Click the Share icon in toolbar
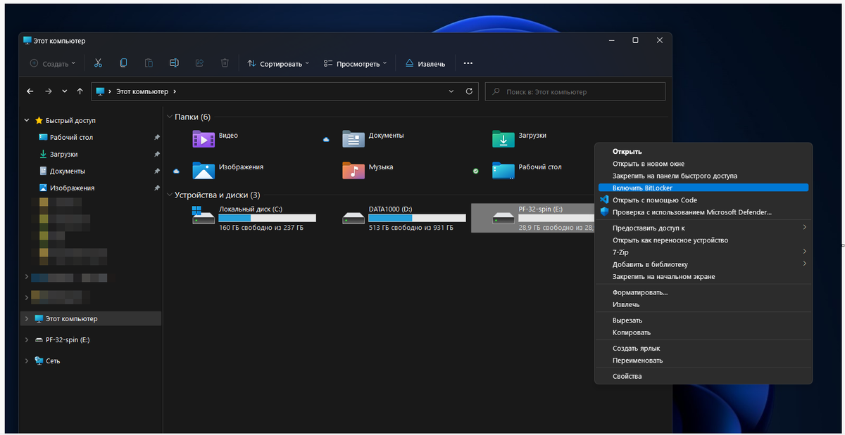This screenshot has height=435, width=845. point(199,63)
